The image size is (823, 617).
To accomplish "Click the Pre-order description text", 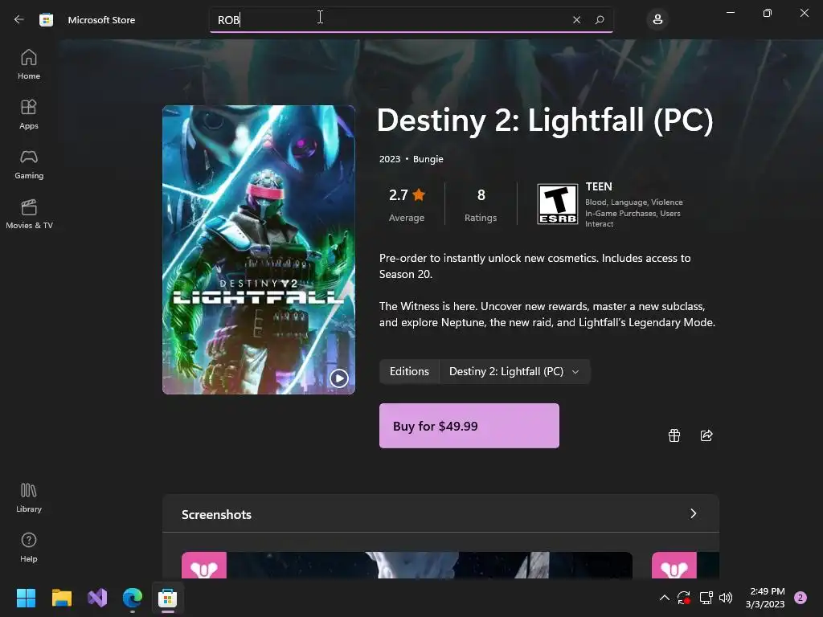I will (534, 266).
